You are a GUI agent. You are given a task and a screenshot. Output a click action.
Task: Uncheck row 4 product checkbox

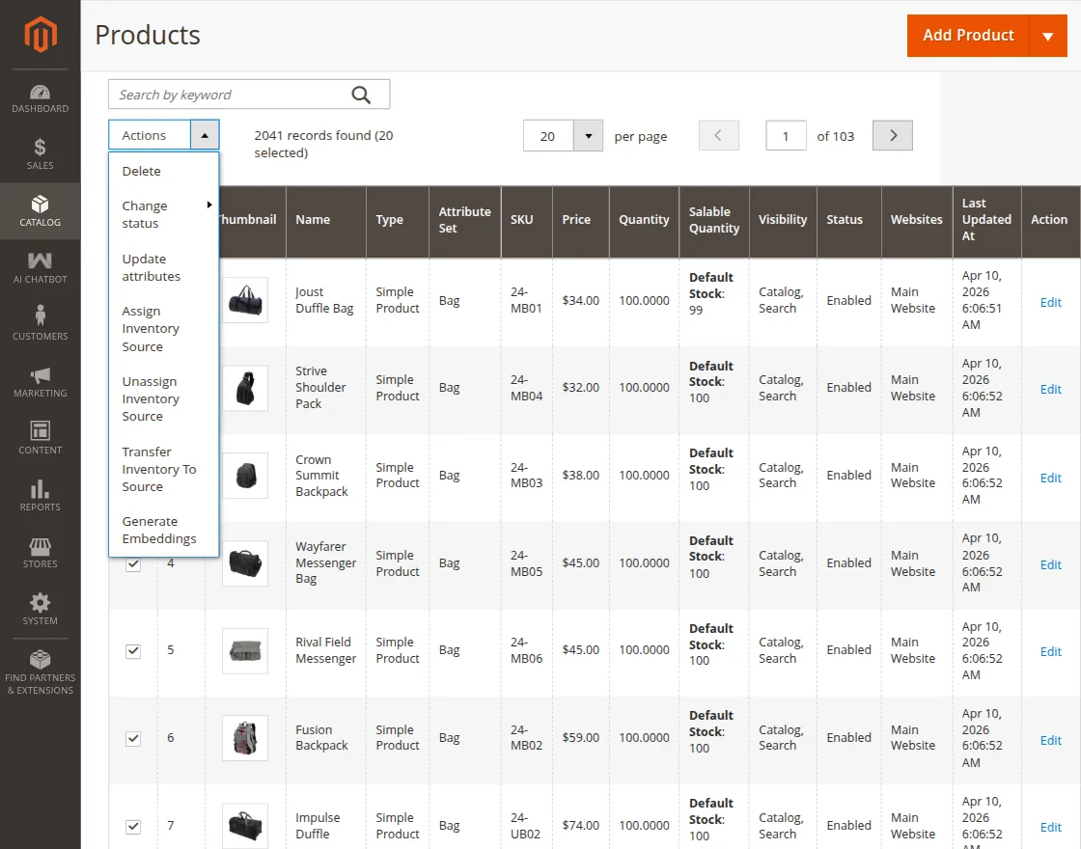coord(132,563)
